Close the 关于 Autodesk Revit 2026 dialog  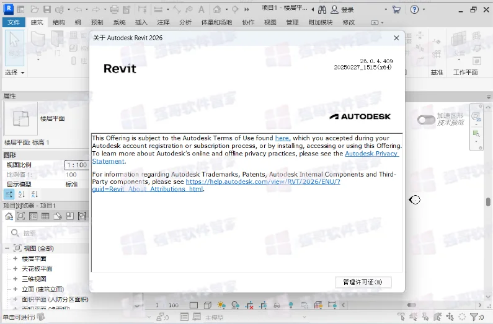[x=396, y=38]
